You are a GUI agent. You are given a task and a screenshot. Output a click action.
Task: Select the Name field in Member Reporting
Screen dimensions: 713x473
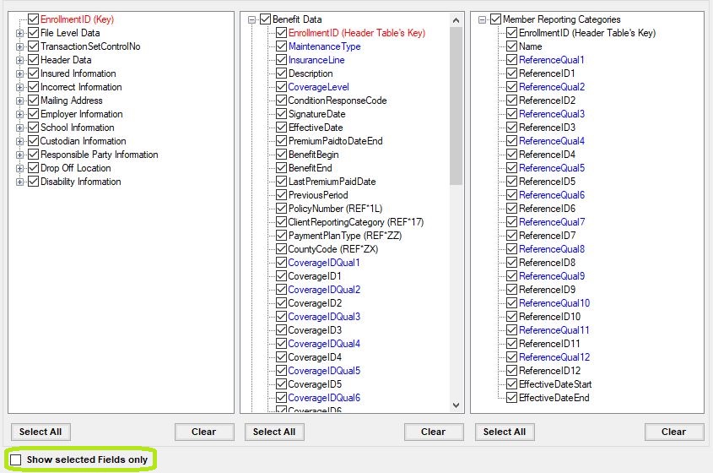point(530,46)
